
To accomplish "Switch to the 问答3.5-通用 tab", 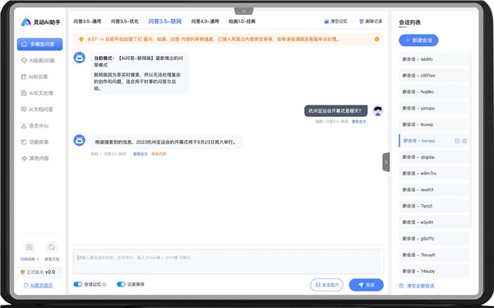I will coord(87,21).
